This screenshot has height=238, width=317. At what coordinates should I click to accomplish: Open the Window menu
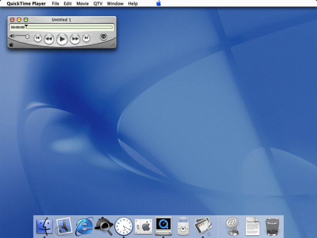(115, 4)
